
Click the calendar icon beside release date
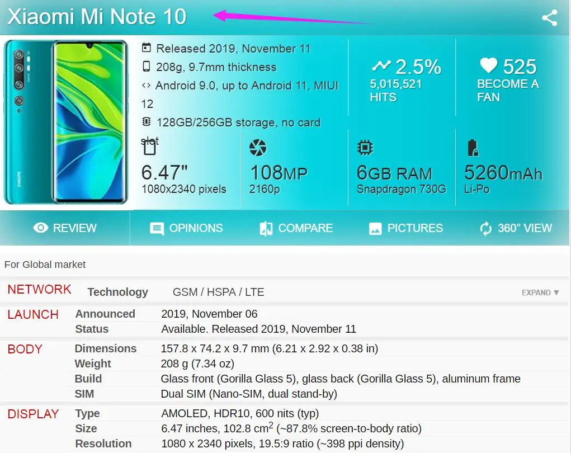[147, 48]
